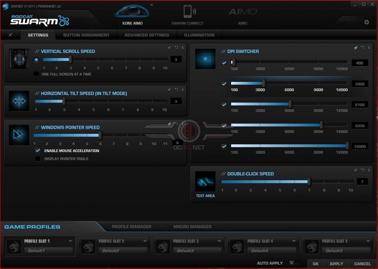
Task: Expand Profile Slot 1 dropdown
Action: 70,241
